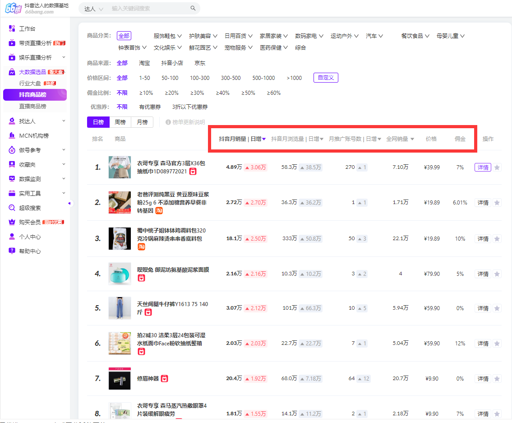Open the 达人 search type dropdown

point(94,9)
